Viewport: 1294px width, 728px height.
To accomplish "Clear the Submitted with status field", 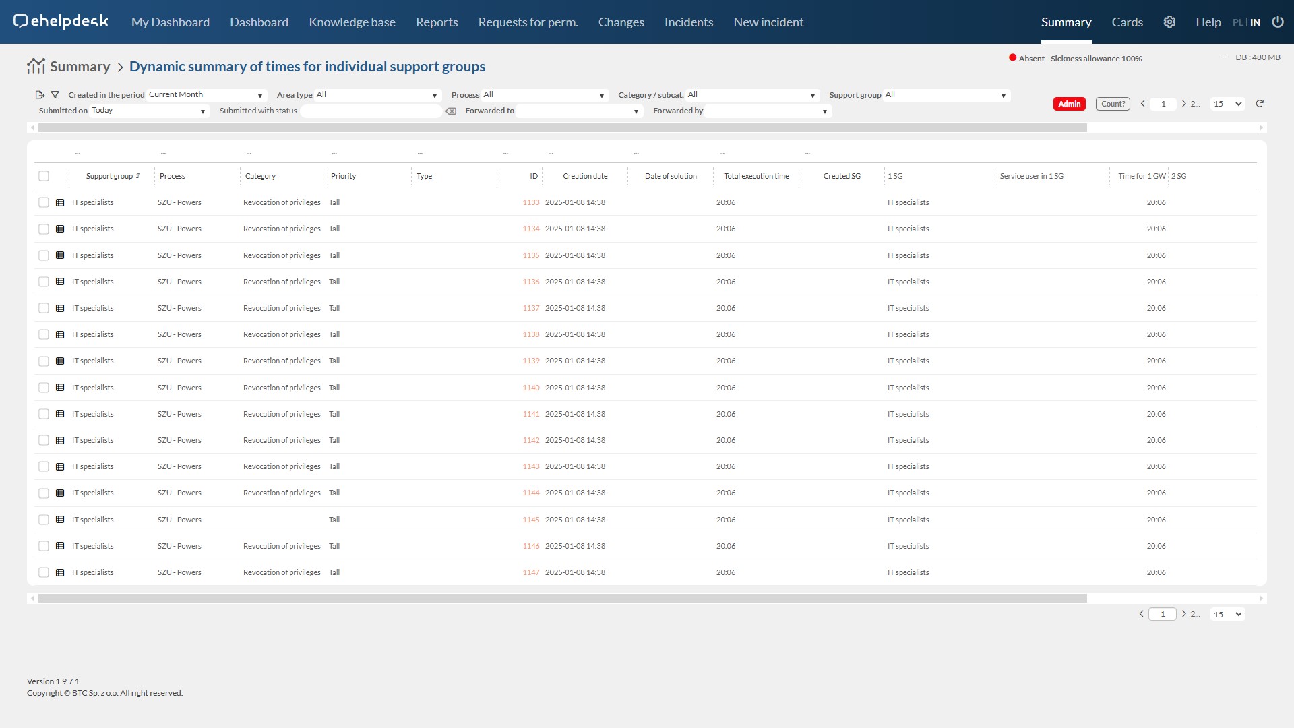I will click(x=451, y=111).
